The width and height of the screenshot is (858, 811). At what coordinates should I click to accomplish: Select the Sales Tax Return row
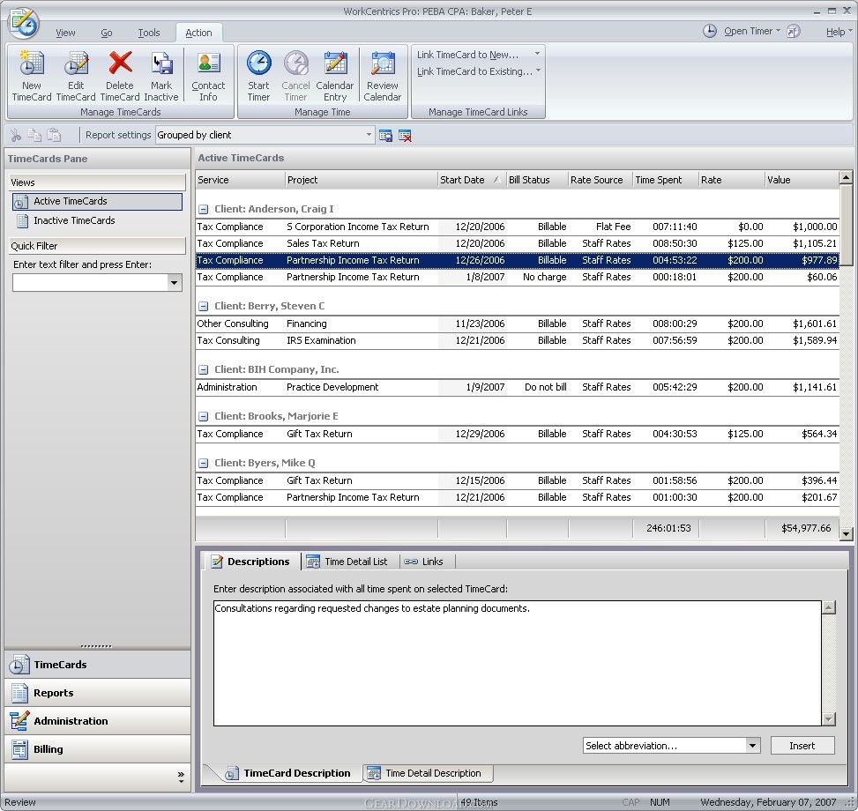517,243
